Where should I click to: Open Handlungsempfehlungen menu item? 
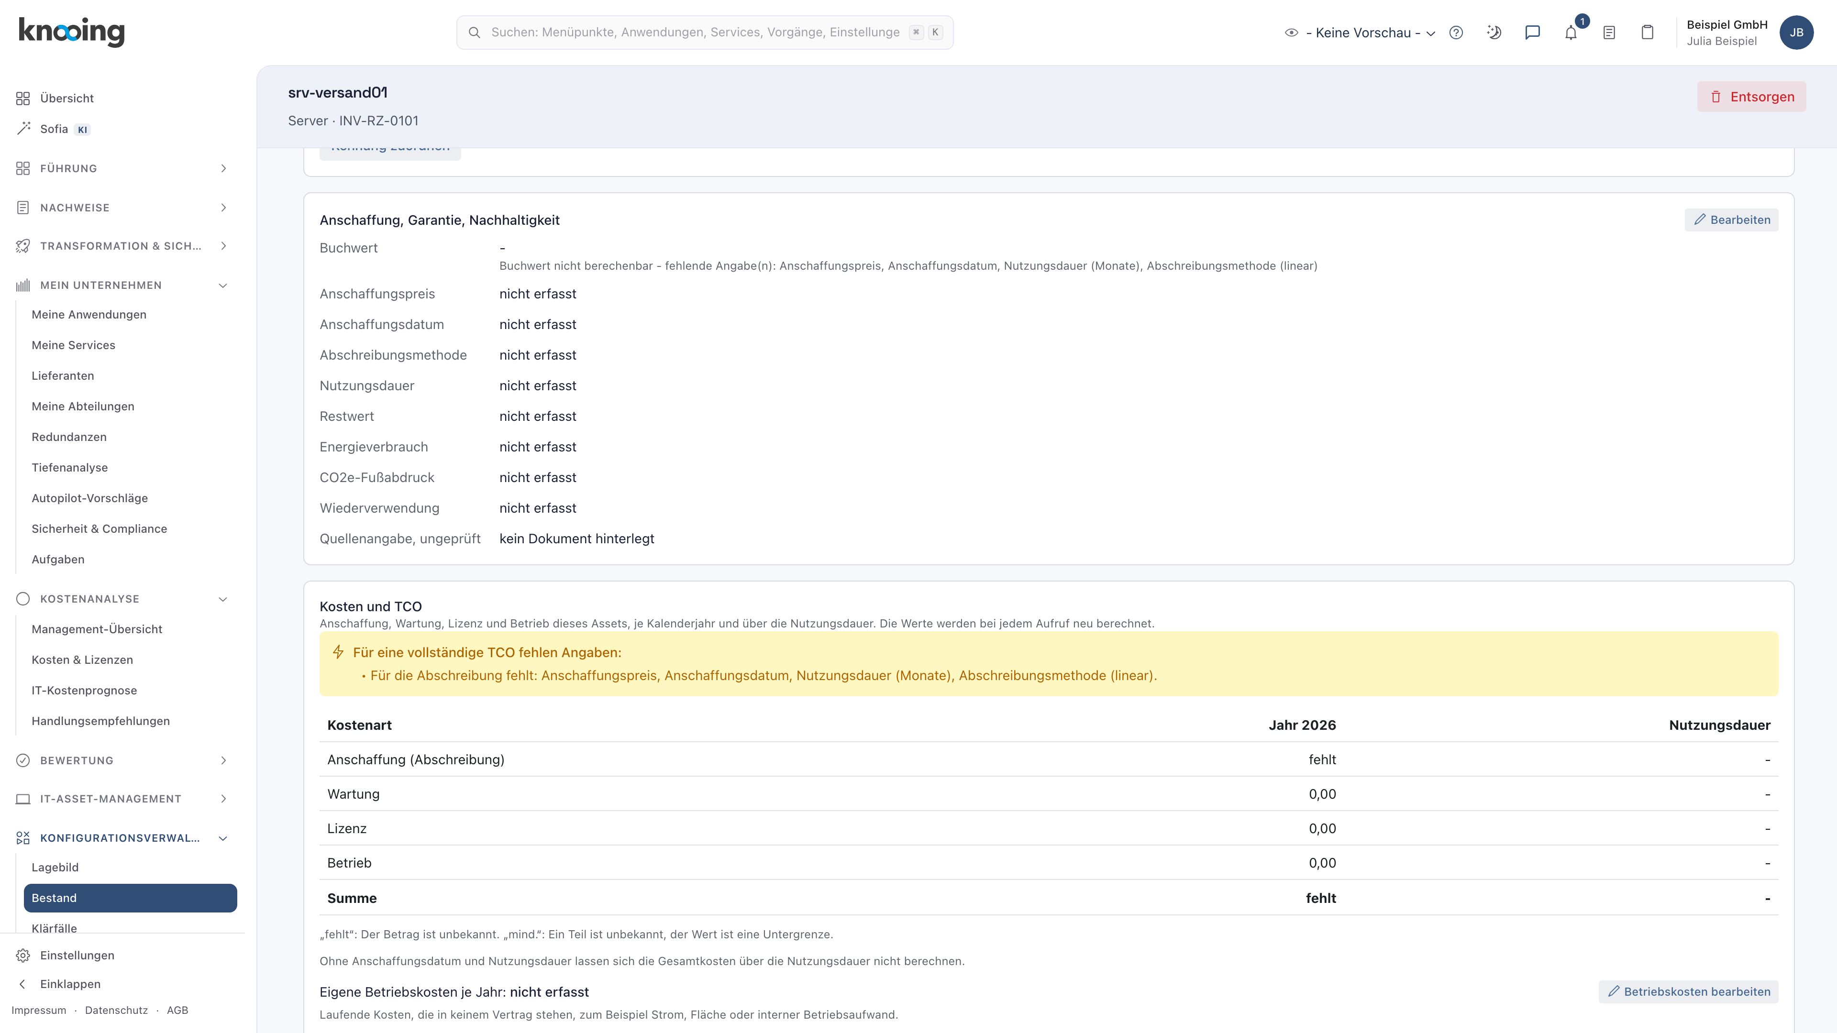(100, 721)
